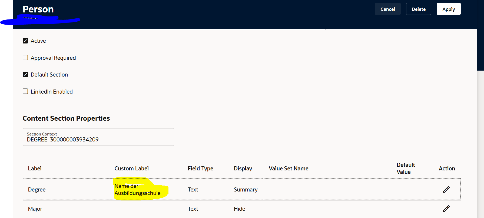Enable the Approval Required checkbox
Viewport: 484px width, 218px height.
point(25,58)
